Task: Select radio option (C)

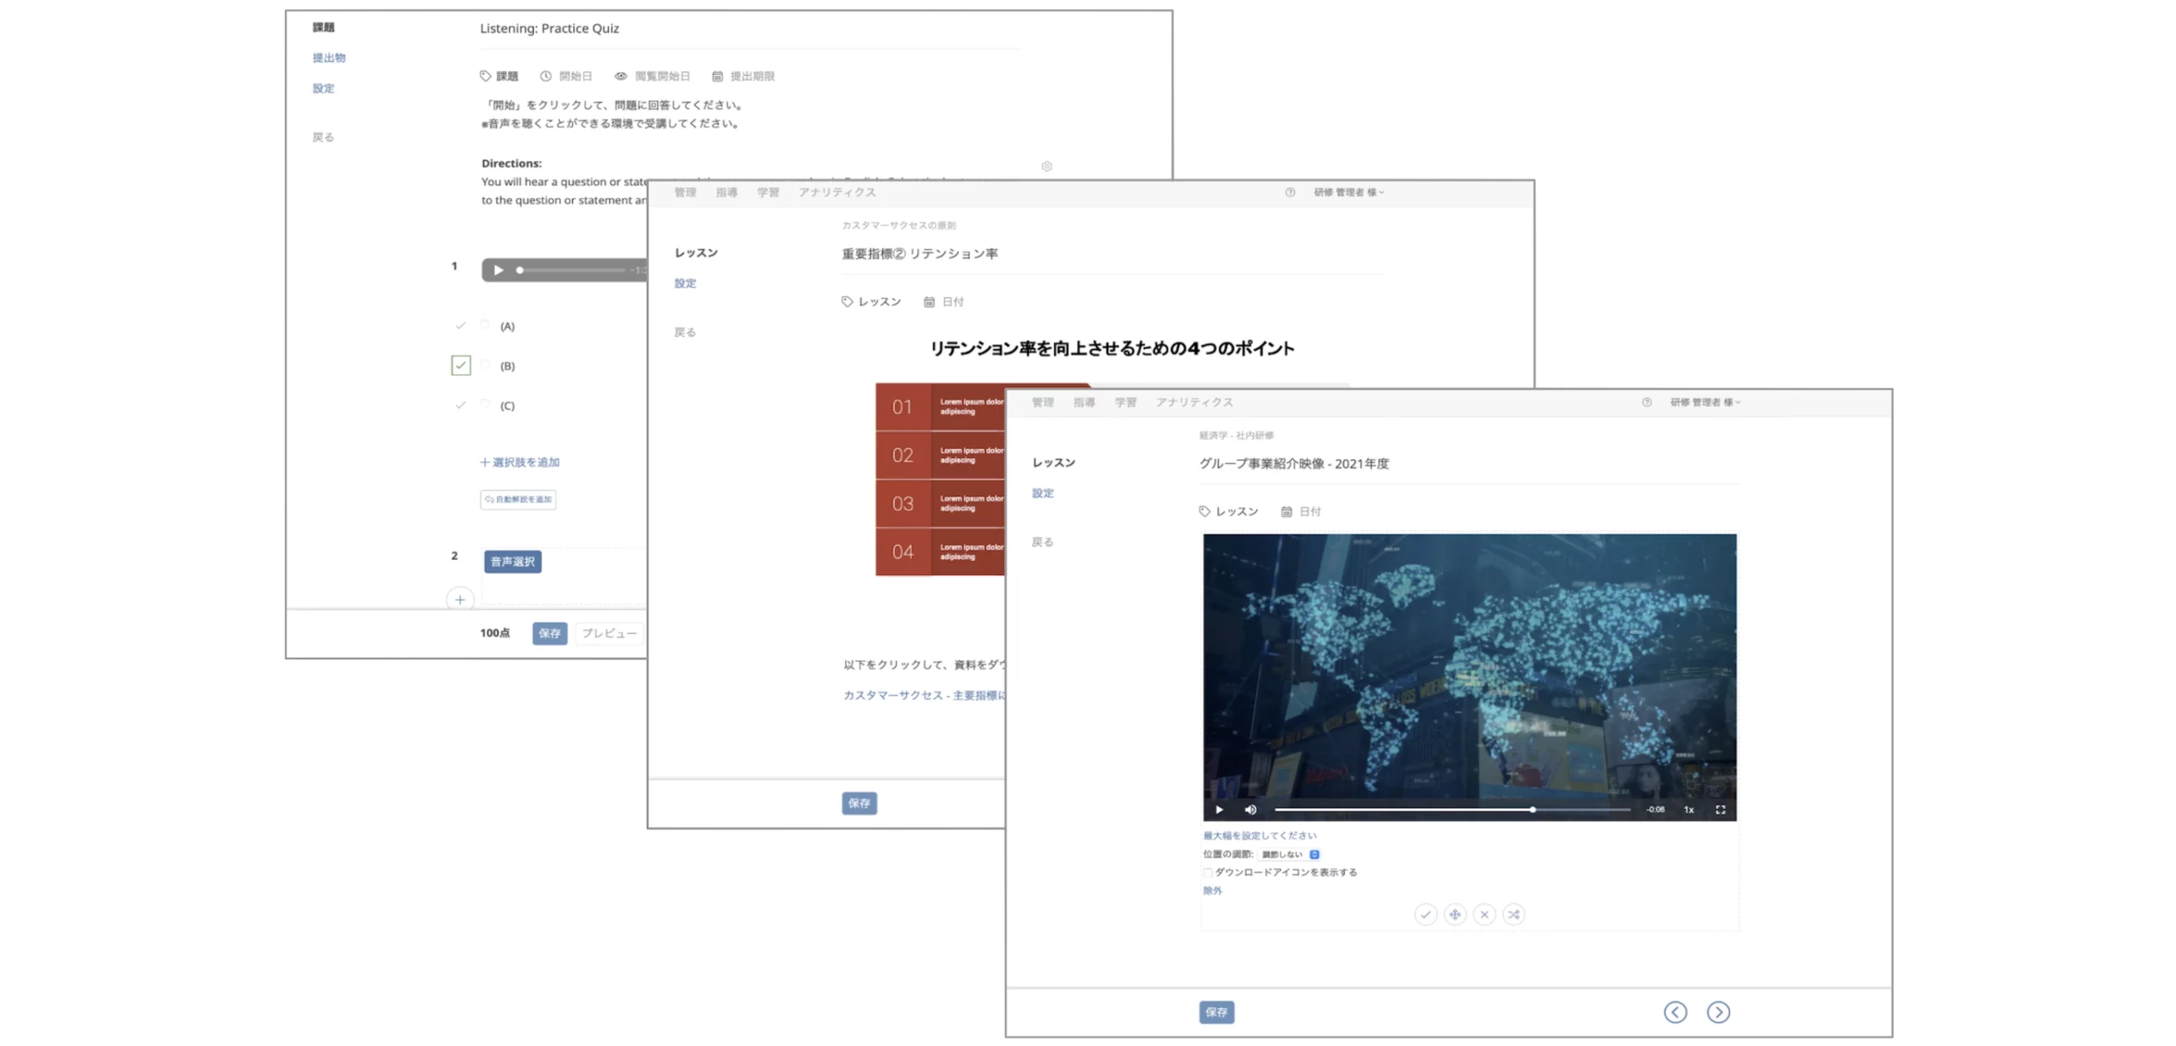Action: [x=484, y=404]
